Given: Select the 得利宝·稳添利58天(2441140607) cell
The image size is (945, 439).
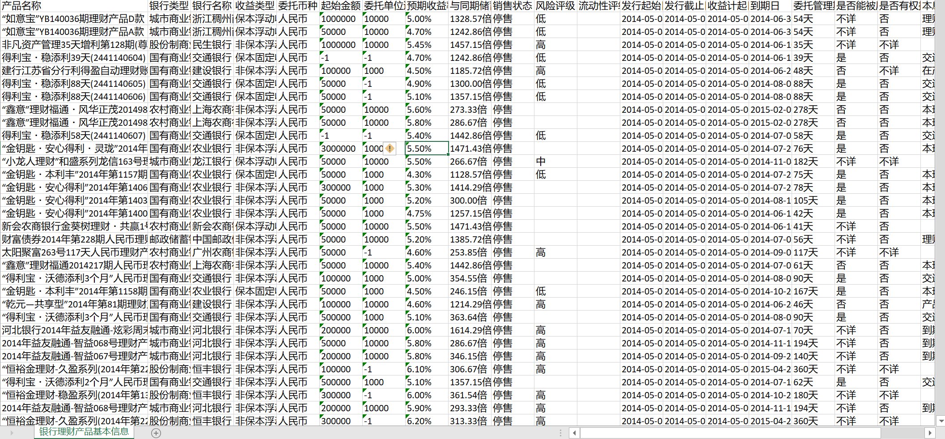Looking at the screenshot, I should 74,136.
